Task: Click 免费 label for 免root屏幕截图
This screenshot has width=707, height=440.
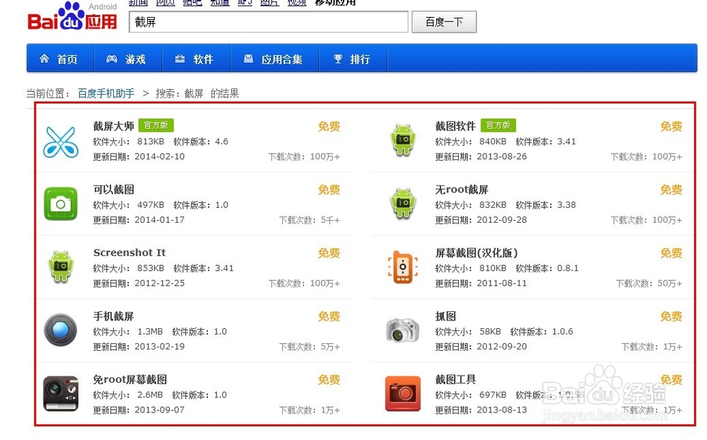Action: pos(329,380)
